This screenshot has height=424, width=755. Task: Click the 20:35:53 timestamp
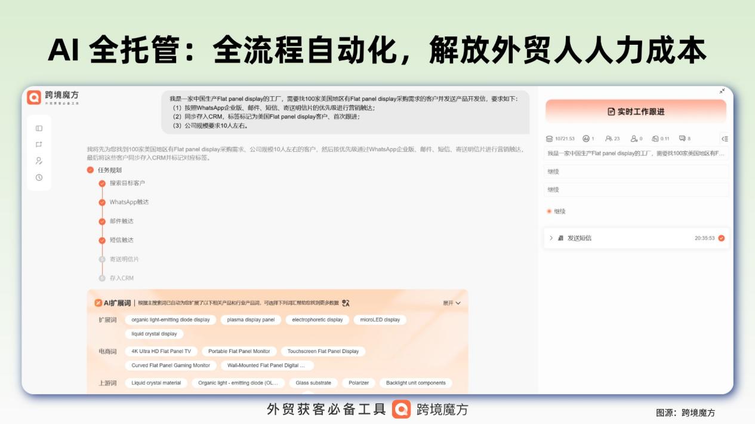704,238
